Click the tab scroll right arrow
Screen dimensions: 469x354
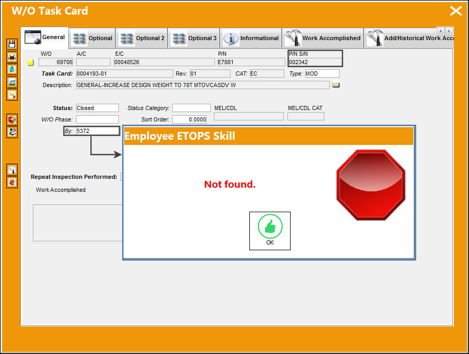449,31
